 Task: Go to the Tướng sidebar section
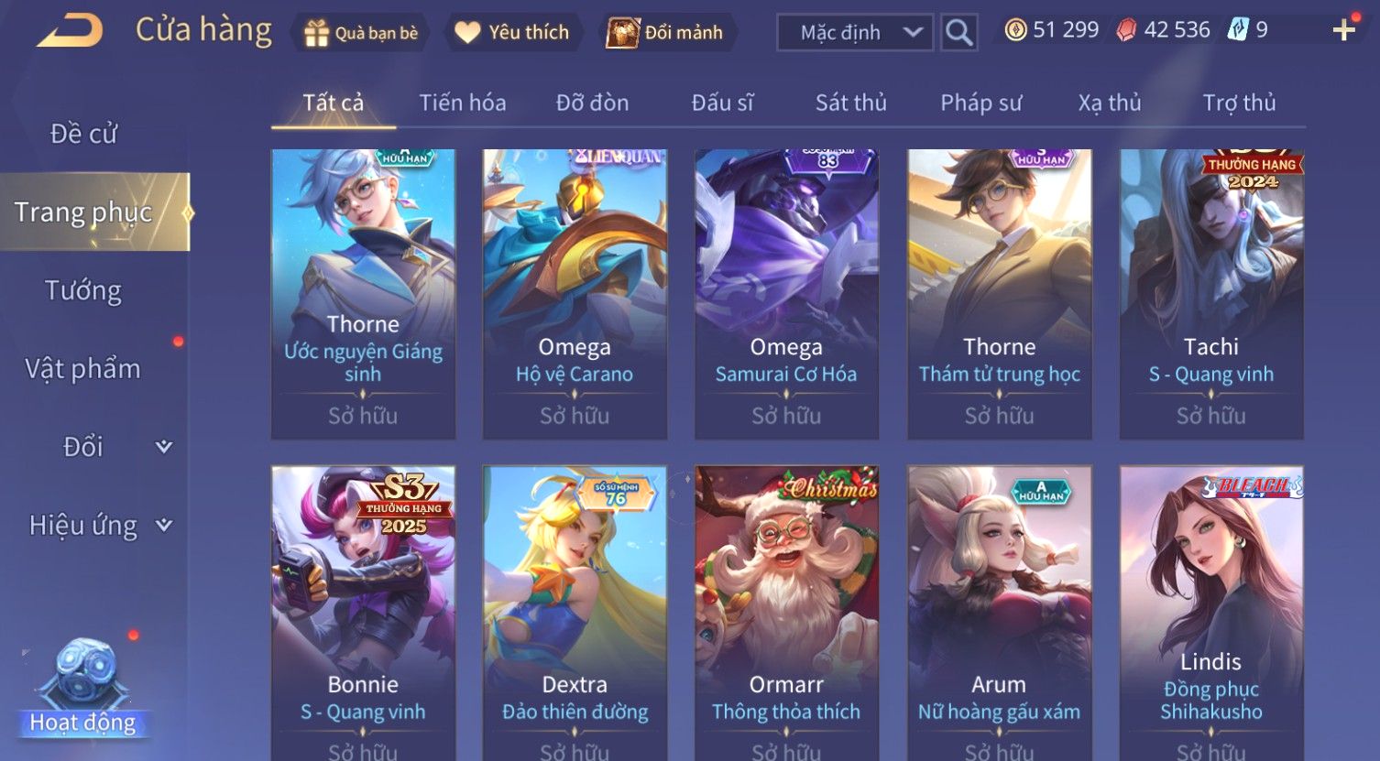click(x=83, y=291)
